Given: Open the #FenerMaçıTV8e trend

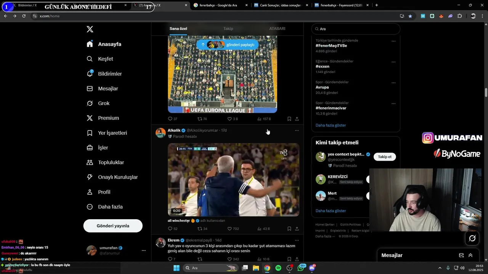Looking at the screenshot, I should 331,46.
